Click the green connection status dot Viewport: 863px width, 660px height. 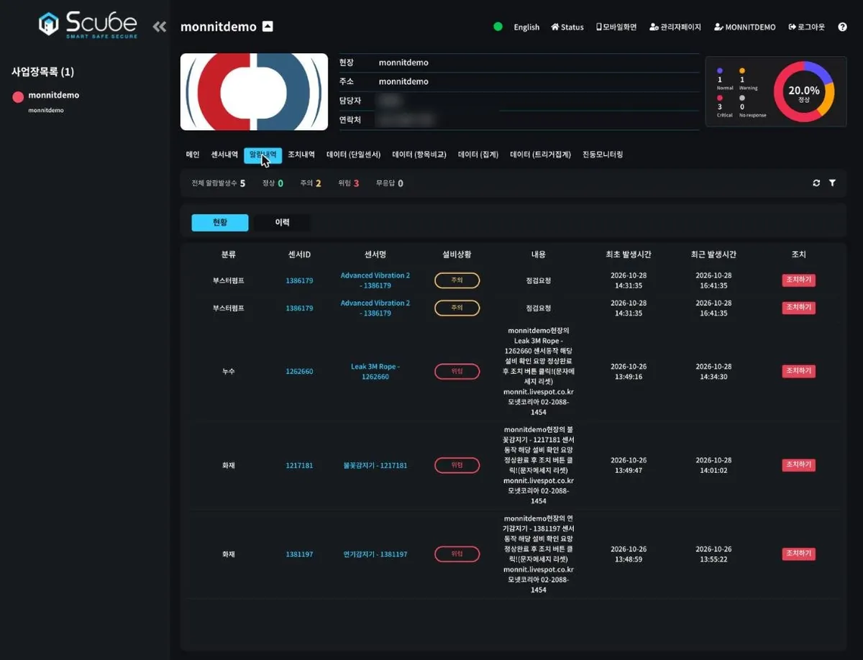pos(498,27)
